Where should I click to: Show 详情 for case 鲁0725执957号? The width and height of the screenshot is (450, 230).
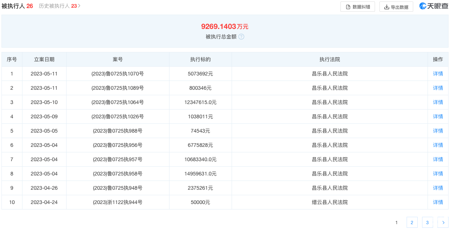click(438, 159)
